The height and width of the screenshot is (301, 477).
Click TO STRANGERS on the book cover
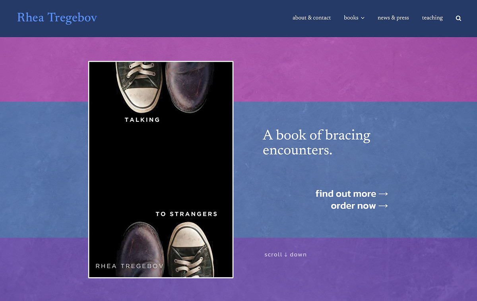pyautogui.click(x=186, y=214)
